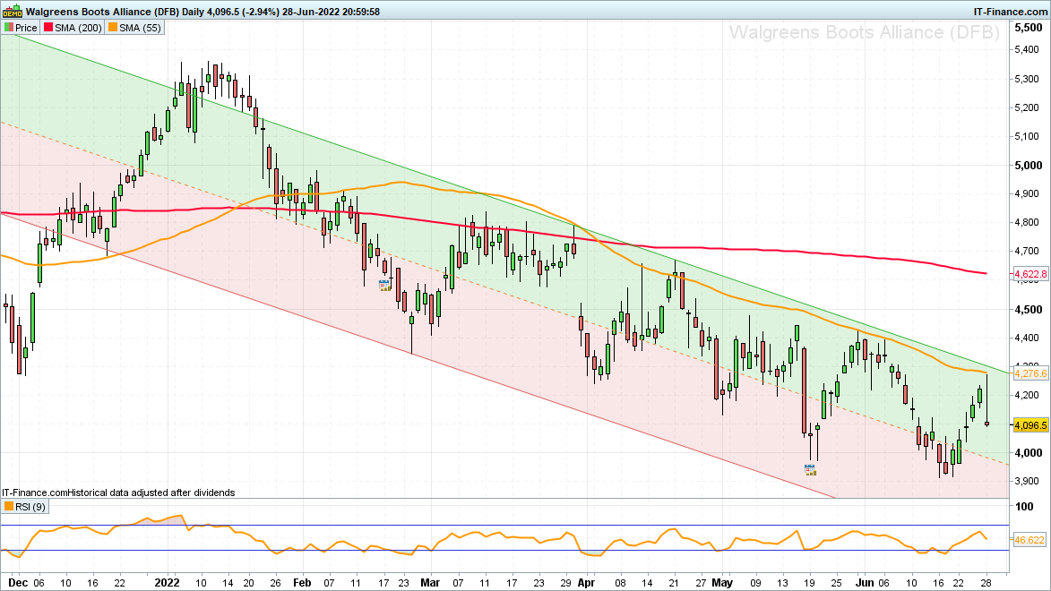Click the February earnings event marker icon

point(384,285)
